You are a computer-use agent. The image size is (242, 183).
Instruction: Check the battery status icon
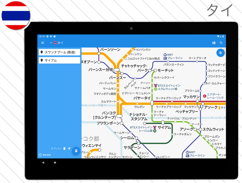point(223,37)
